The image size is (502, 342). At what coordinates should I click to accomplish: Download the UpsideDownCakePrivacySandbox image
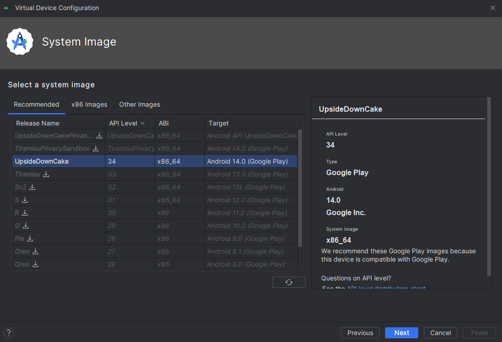pos(99,136)
